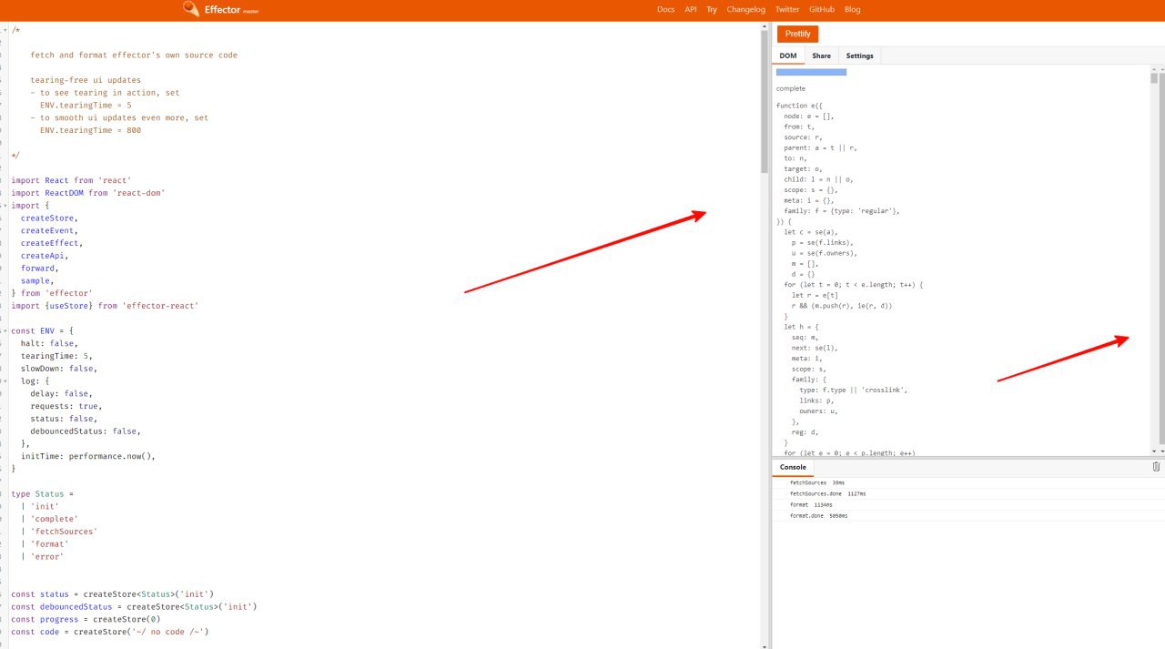Open the Share tab
The width and height of the screenshot is (1165, 649).
pos(821,56)
